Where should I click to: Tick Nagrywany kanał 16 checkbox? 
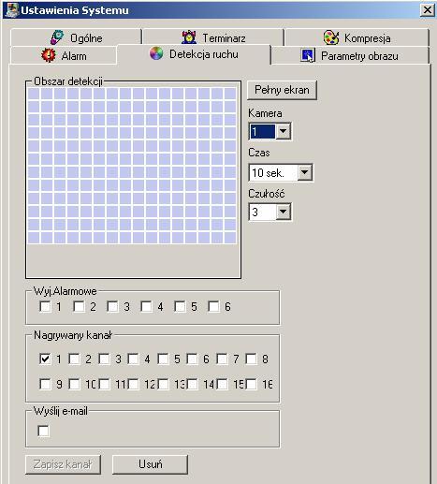coord(252,384)
